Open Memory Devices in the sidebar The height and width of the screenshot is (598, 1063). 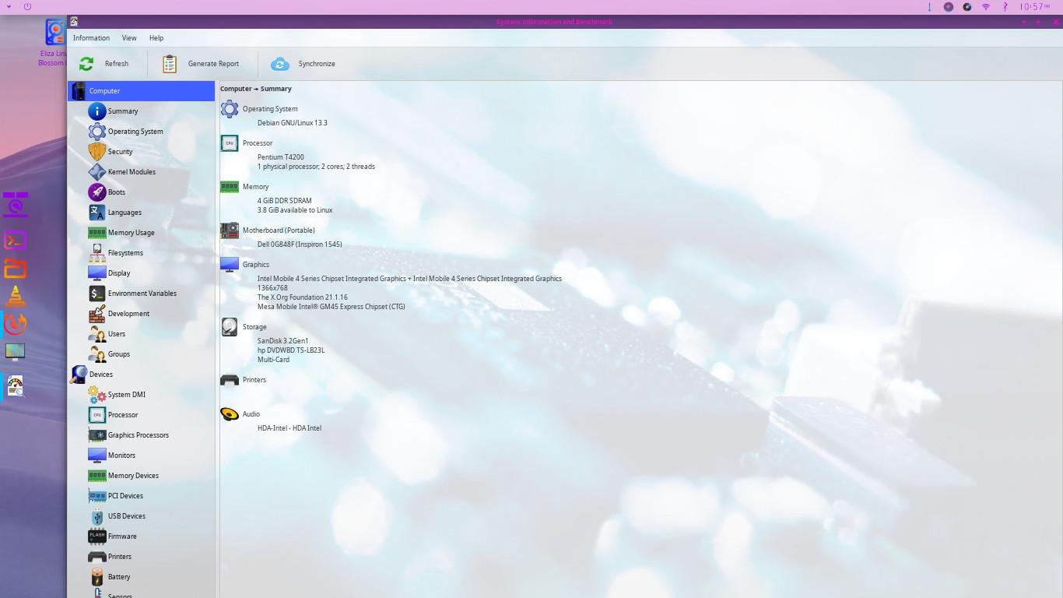[x=133, y=476]
